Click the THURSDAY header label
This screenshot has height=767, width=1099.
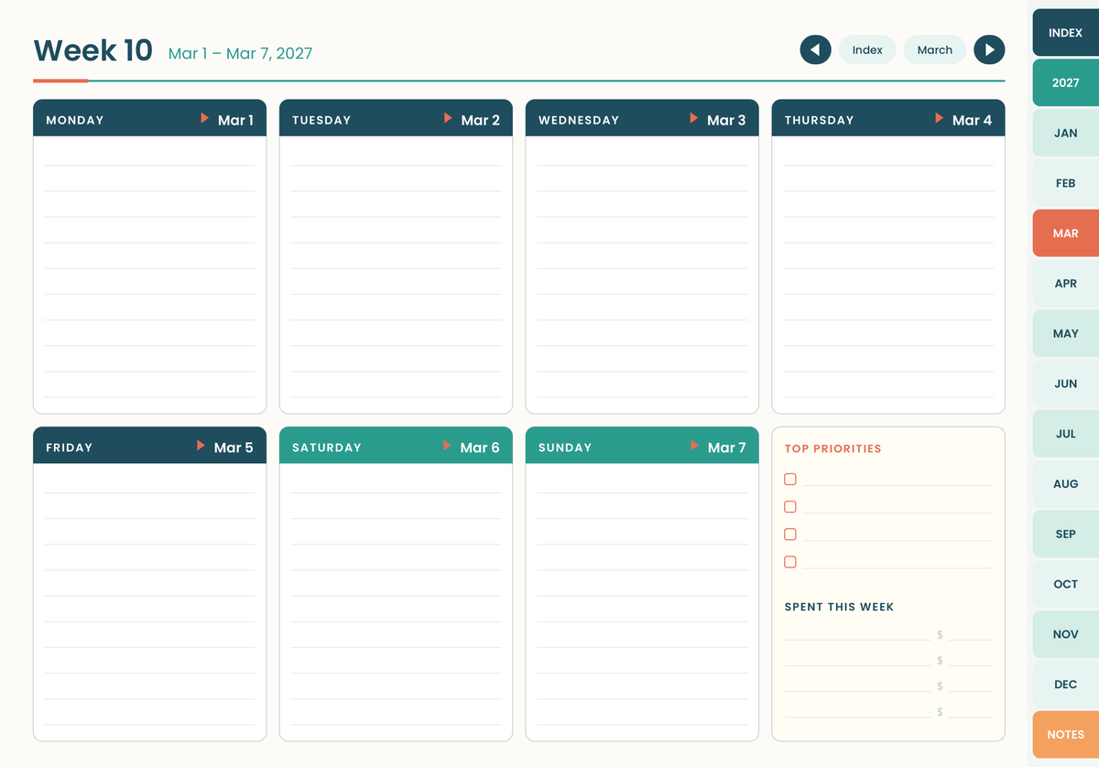point(820,120)
